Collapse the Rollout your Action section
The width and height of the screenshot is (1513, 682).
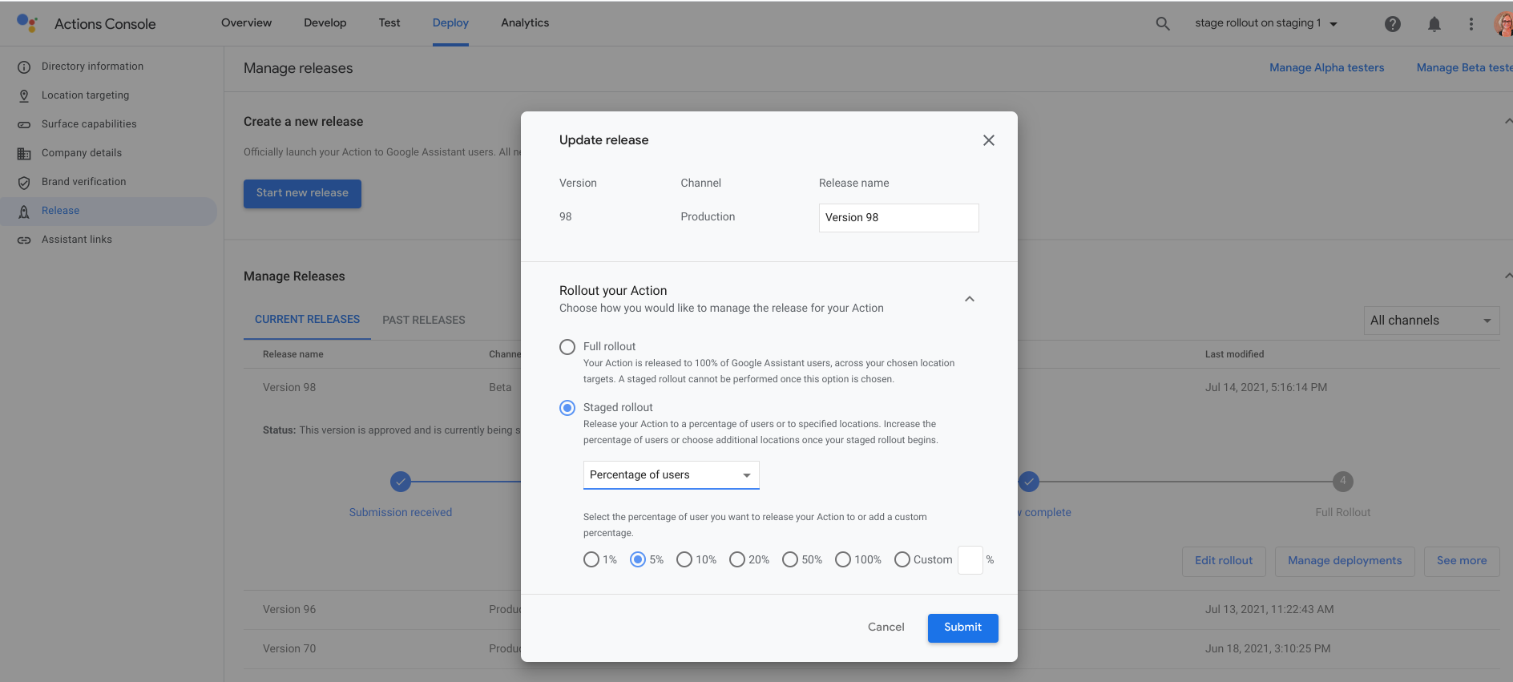pos(970,299)
